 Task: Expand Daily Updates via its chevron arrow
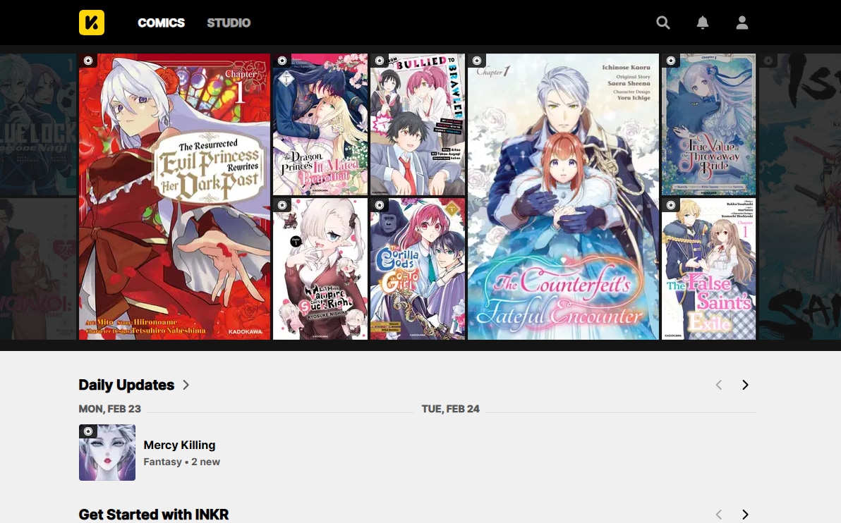point(186,385)
